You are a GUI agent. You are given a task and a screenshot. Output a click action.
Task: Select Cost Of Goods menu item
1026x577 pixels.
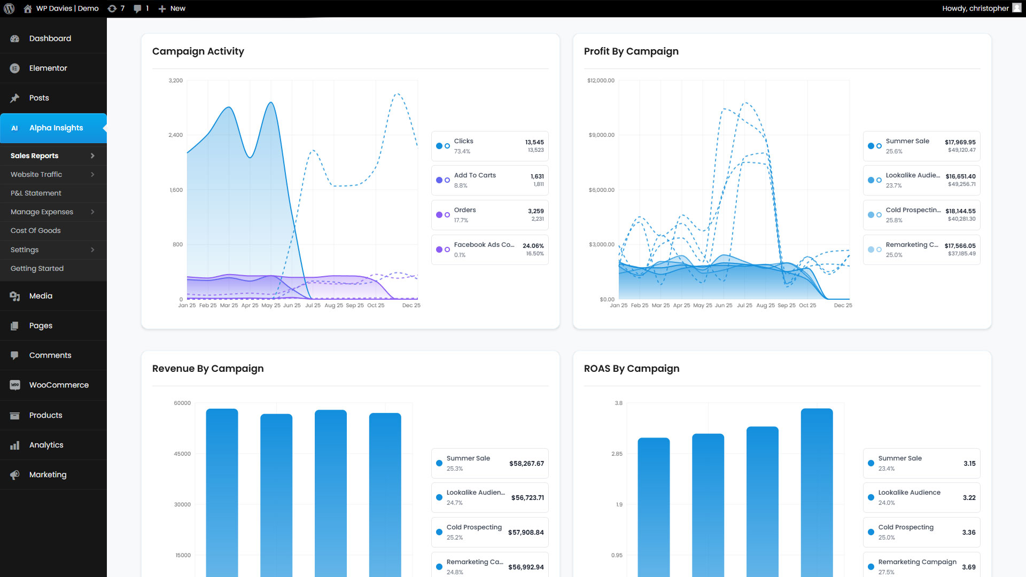coord(36,231)
